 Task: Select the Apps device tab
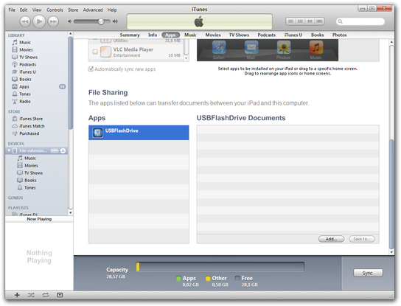(170, 35)
